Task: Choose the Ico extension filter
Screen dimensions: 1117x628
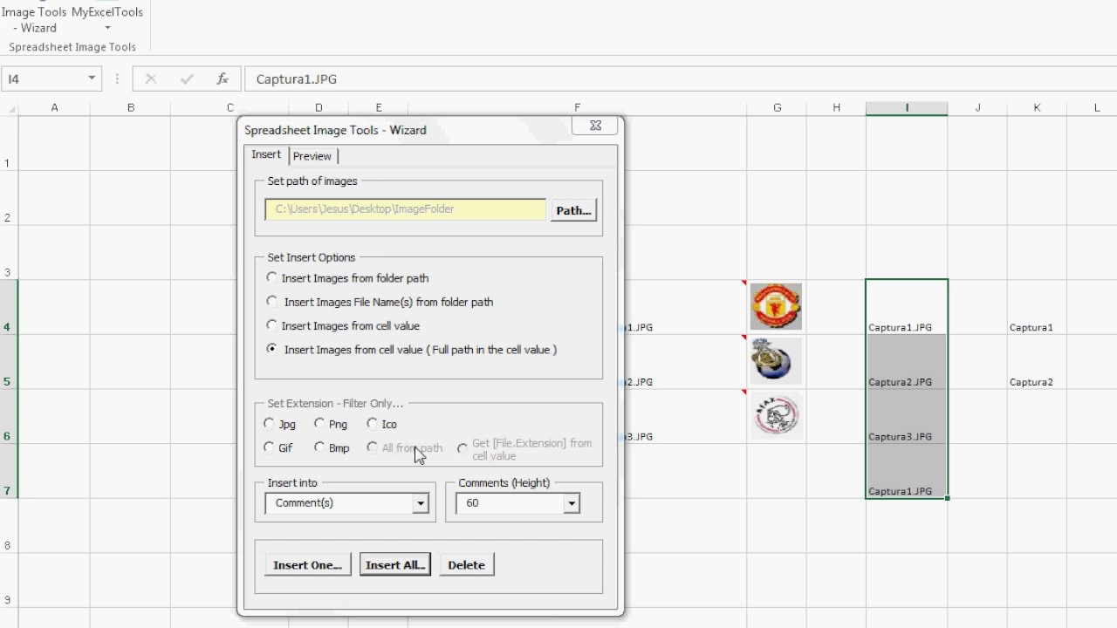Action: click(x=382, y=424)
